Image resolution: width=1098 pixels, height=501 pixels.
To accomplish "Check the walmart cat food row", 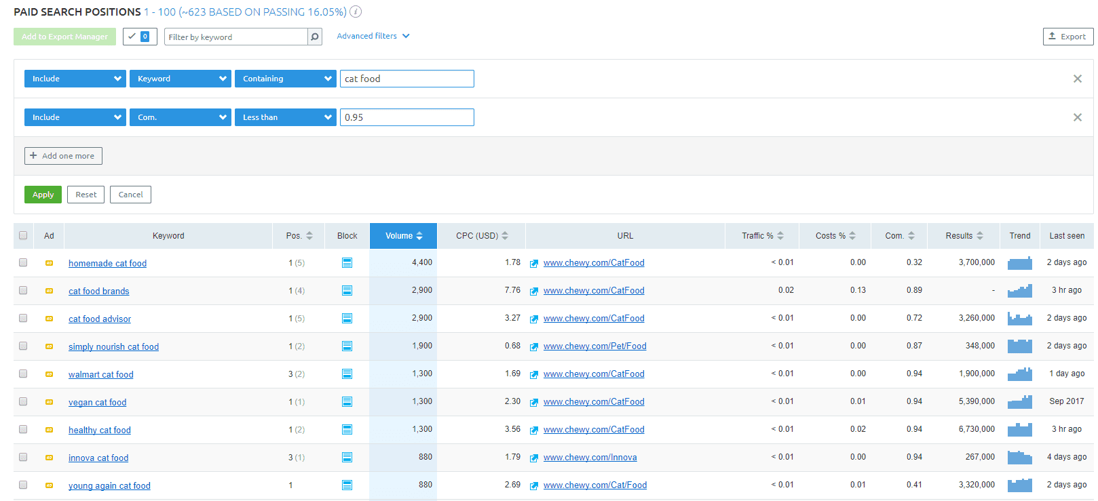I will 23,374.
